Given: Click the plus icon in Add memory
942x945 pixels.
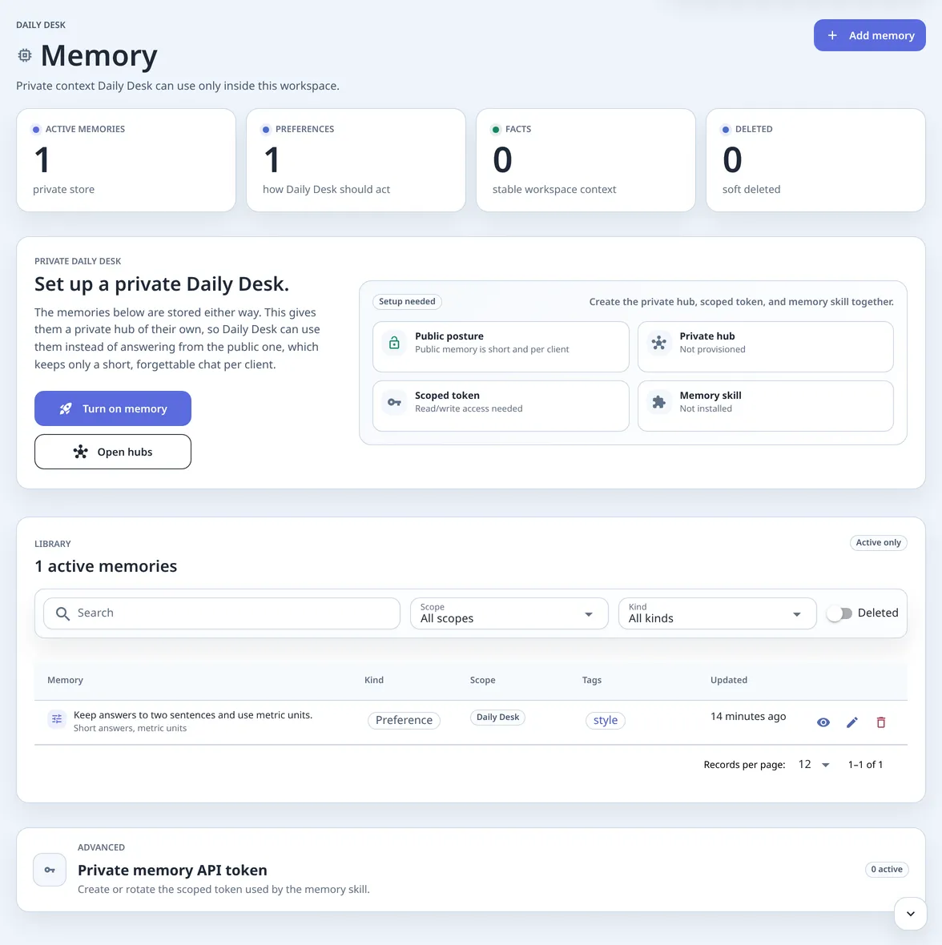Looking at the screenshot, I should 832,35.
